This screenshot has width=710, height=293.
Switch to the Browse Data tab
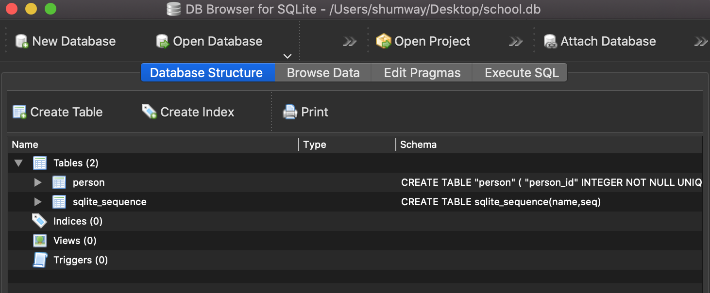click(323, 73)
